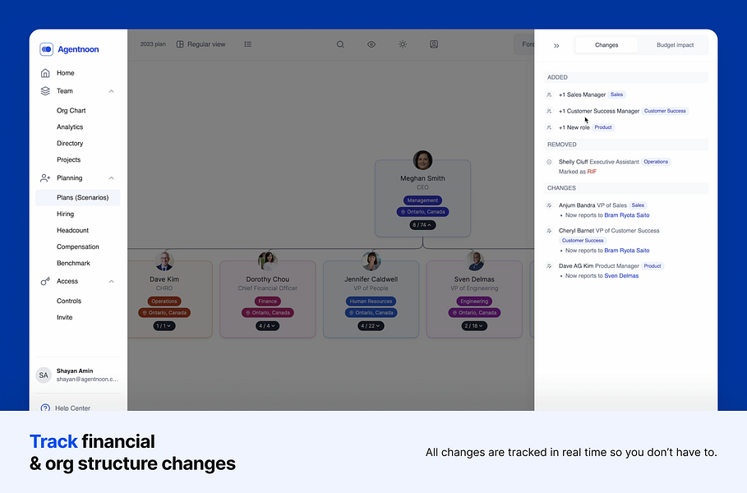Go to Analytics in sidebar
The height and width of the screenshot is (493, 747).
click(70, 127)
